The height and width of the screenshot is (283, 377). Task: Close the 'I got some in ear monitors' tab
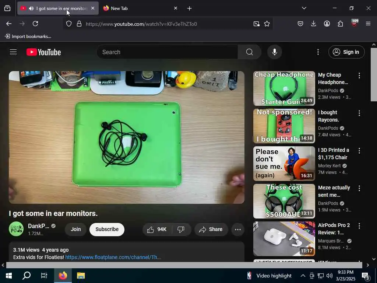click(93, 8)
